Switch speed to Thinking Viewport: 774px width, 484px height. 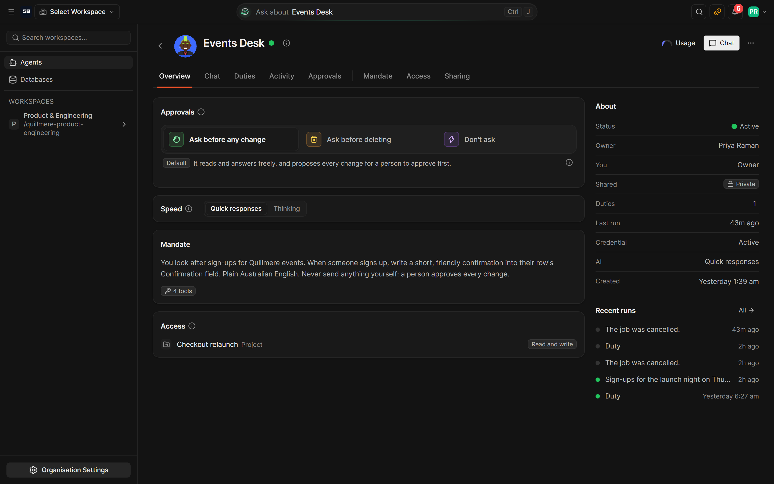coord(286,209)
